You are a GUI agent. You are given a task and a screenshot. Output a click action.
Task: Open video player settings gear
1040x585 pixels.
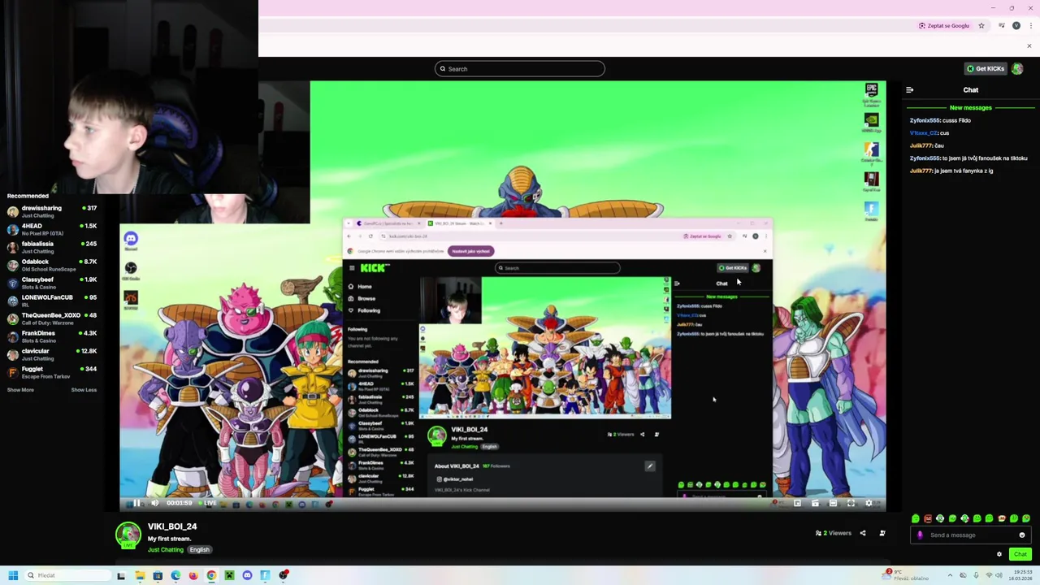click(x=869, y=503)
